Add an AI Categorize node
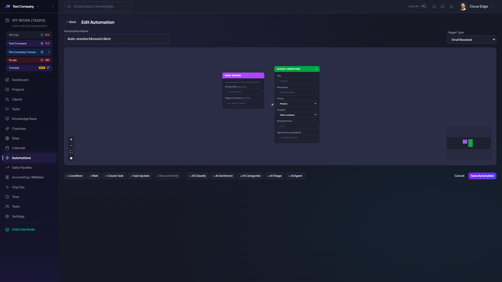The width and height of the screenshot is (502, 282). pyautogui.click(x=250, y=176)
